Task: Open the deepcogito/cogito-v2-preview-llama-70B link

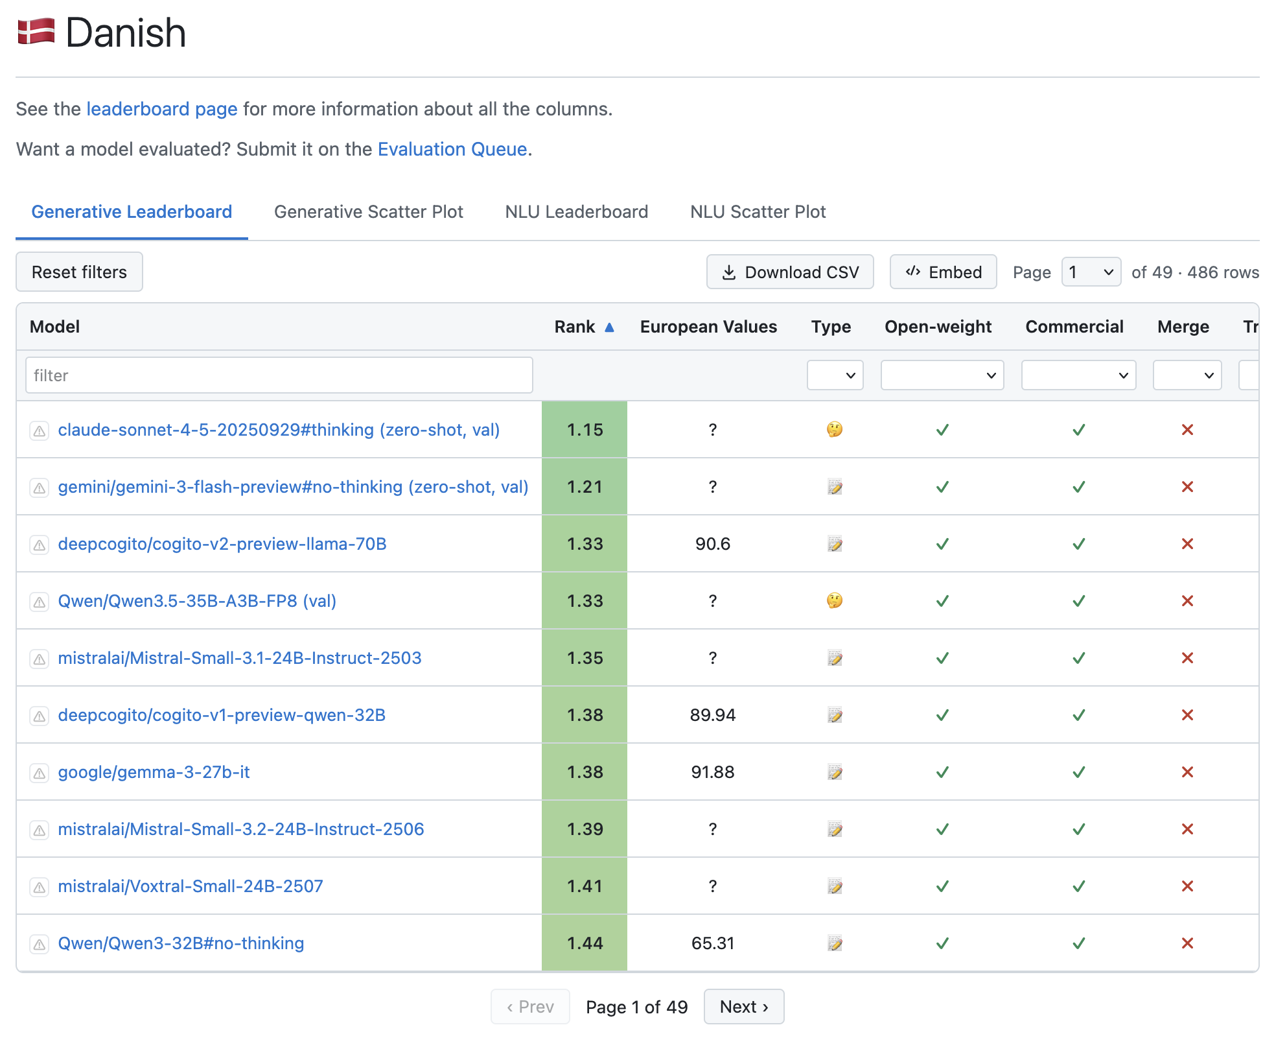Action: pyautogui.click(x=222, y=544)
